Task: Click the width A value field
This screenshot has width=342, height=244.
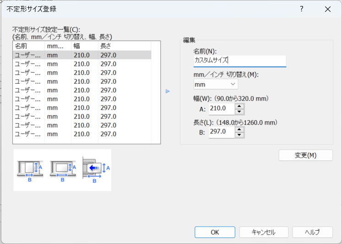Action: click(x=222, y=109)
